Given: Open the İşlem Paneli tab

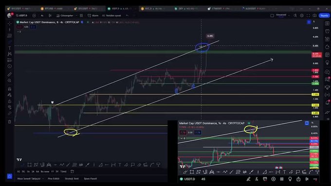Looking at the screenshot, I should click(x=91, y=179).
